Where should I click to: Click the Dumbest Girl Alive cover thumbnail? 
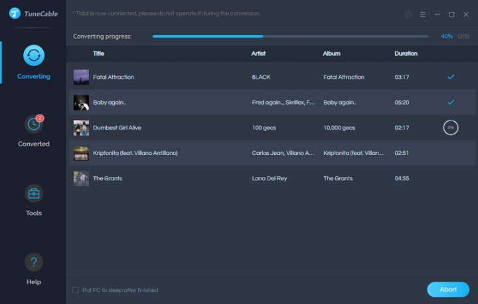81,128
